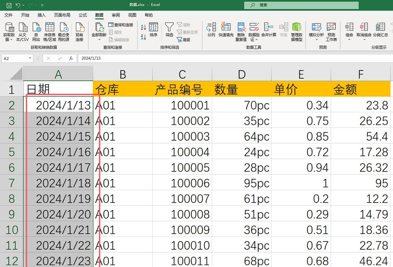Click the 仓库 header cell
This screenshot has height=267, width=393.
(122, 89)
